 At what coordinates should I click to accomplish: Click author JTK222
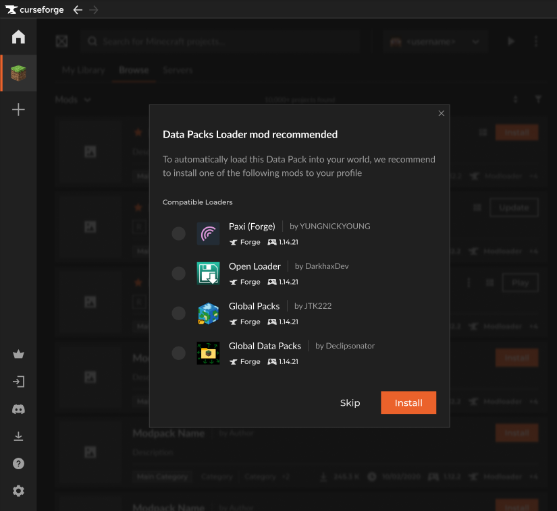click(318, 305)
